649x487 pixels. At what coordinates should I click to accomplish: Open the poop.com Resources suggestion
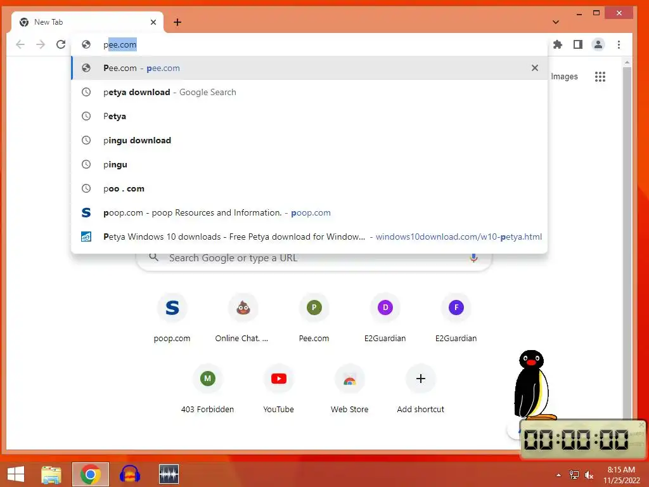click(309, 212)
